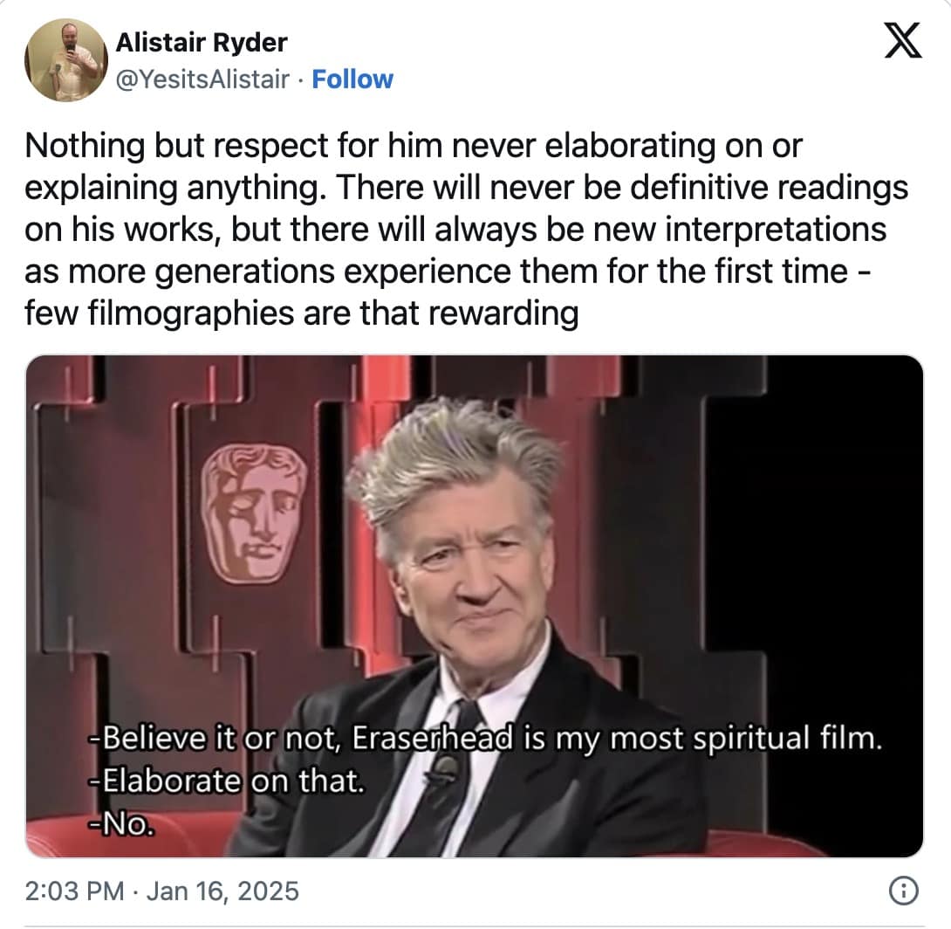The image size is (951, 929).
Task: Open the X logo link
Action: 902,40
